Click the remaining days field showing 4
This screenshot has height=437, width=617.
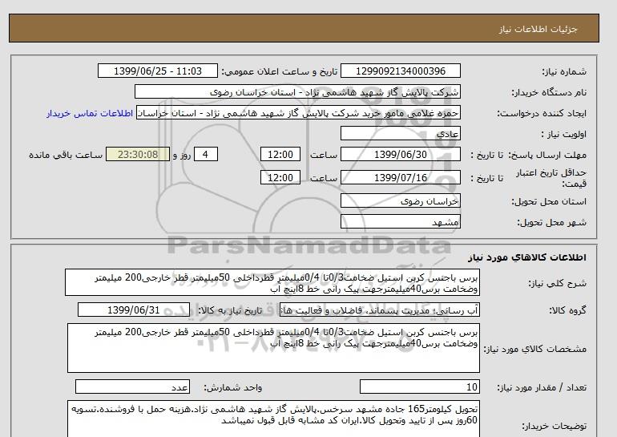click(206, 155)
